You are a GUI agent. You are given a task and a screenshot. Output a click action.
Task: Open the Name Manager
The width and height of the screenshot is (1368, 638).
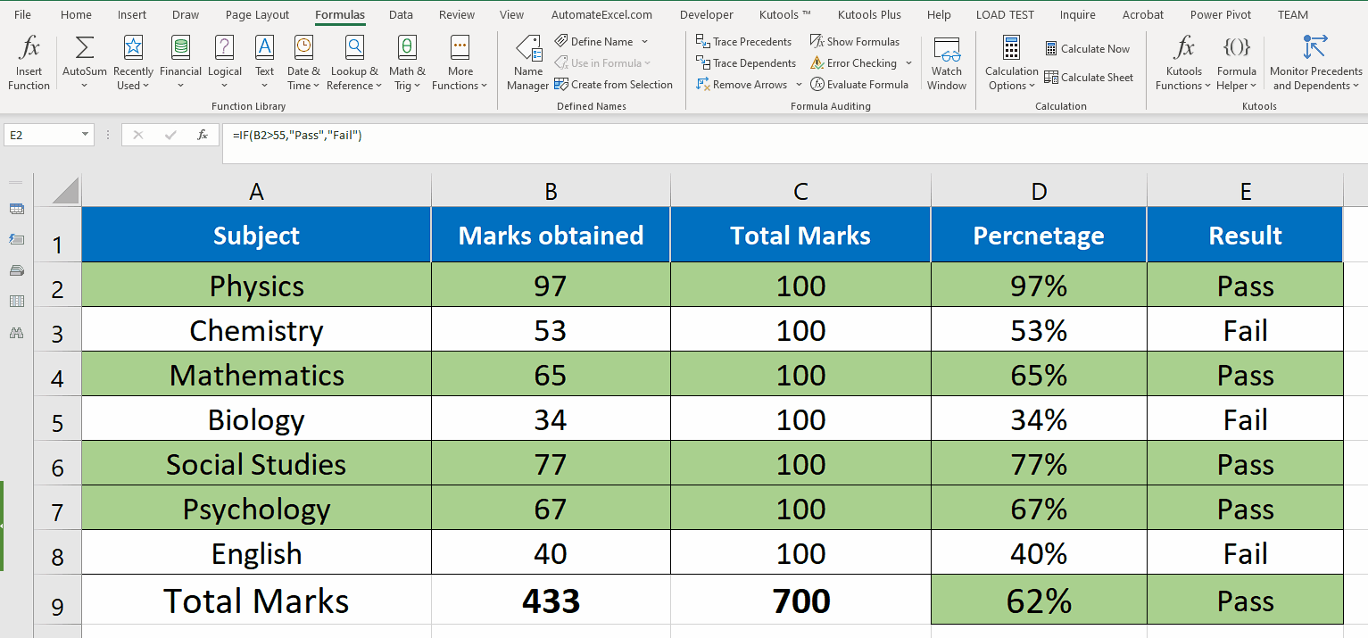click(x=527, y=62)
